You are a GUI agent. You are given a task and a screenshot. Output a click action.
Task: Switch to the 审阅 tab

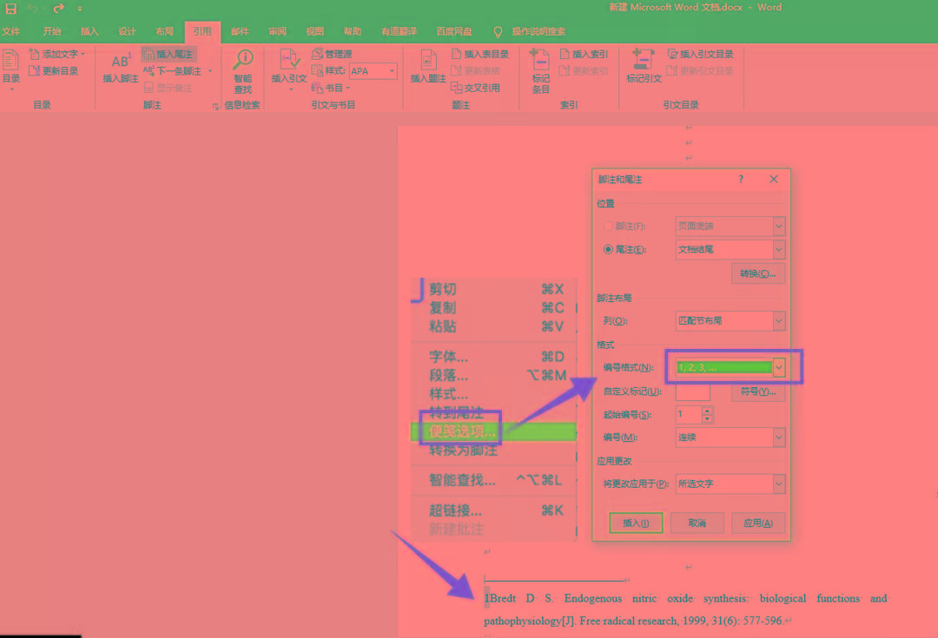pyautogui.click(x=278, y=31)
